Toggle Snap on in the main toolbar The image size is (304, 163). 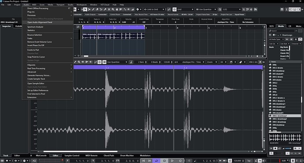click(x=174, y=9)
